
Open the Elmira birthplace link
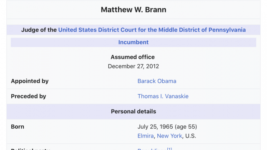[x=146, y=136]
